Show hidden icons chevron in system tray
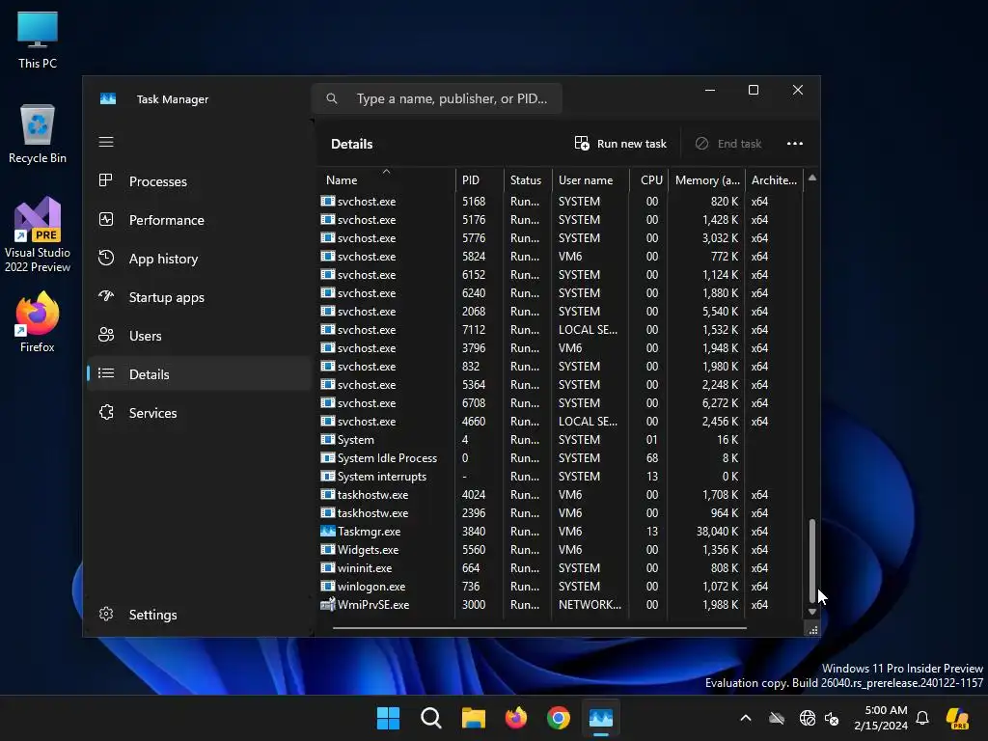Screen dimensions: 988x741 [746, 718]
